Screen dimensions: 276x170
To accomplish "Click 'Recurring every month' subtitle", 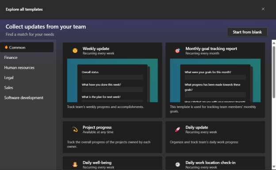I will [x=202, y=54].
